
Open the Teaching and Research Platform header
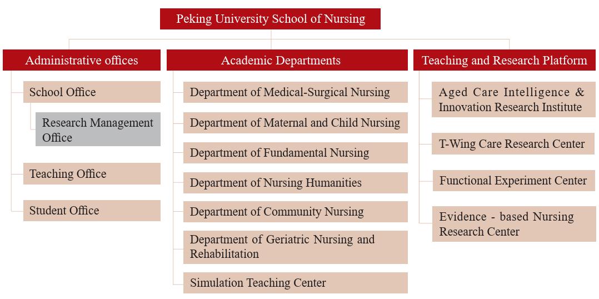(x=505, y=60)
